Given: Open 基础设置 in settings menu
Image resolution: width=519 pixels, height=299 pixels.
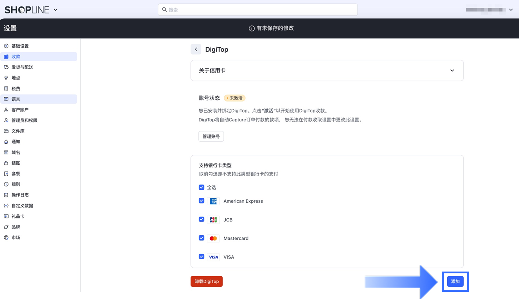Looking at the screenshot, I should (x=39, y=46).
